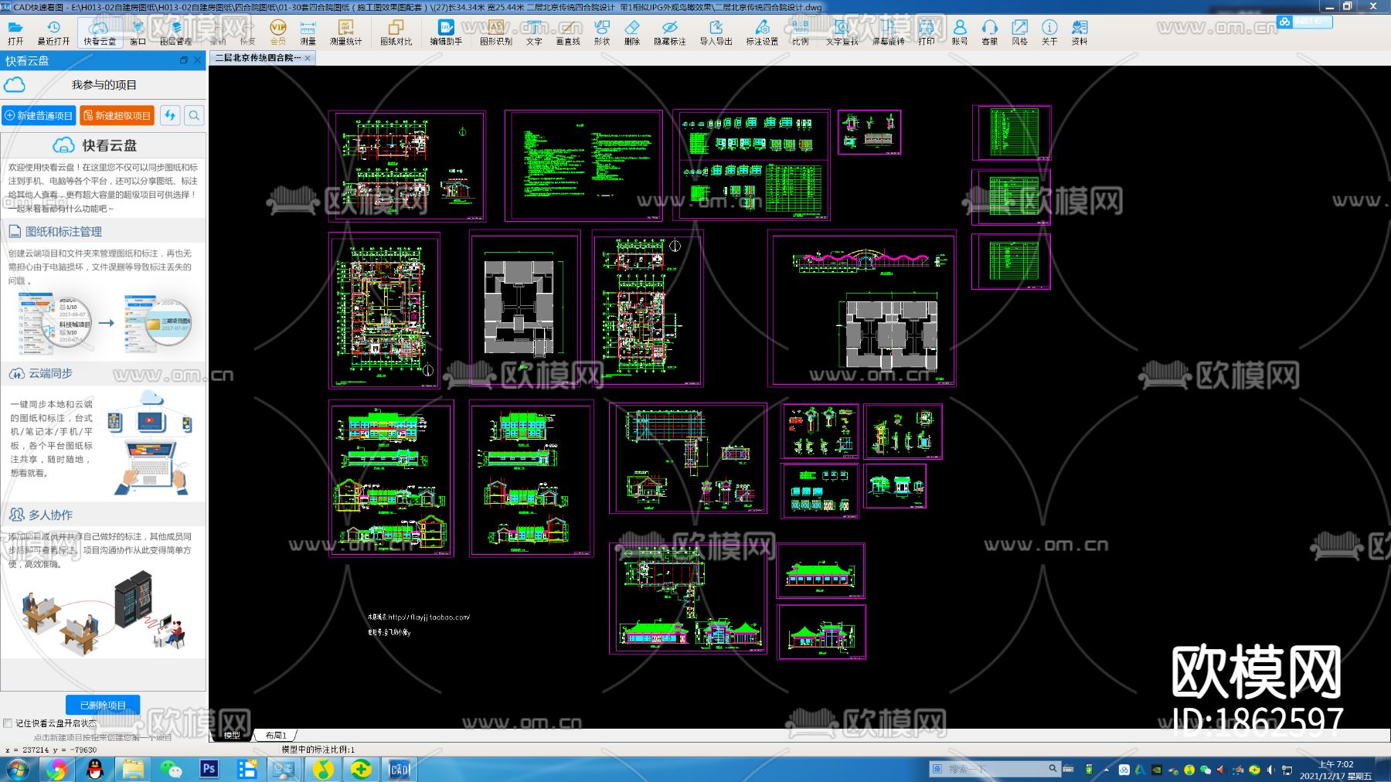The height and width of the screenshot is (782, 1391).
Task: Click the wavy wall elevation drawing sheet
Action: point(862,308)
